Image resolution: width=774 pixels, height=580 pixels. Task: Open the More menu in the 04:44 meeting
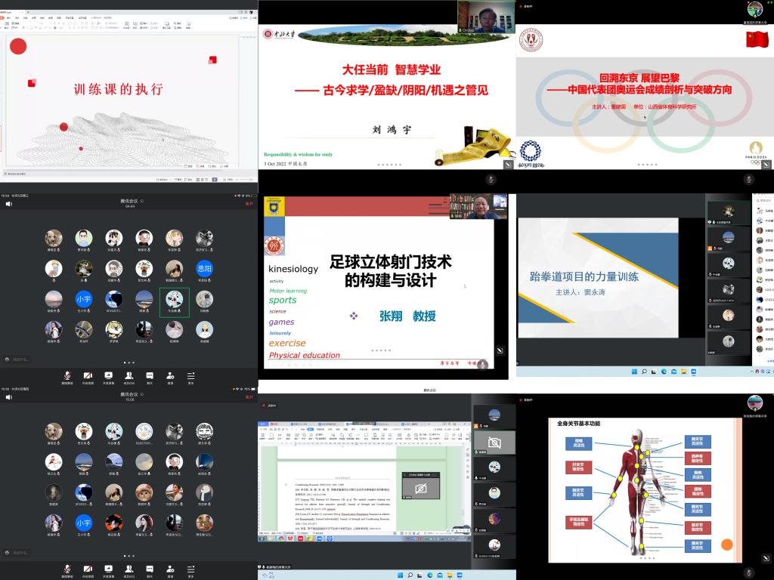[190, 376]
